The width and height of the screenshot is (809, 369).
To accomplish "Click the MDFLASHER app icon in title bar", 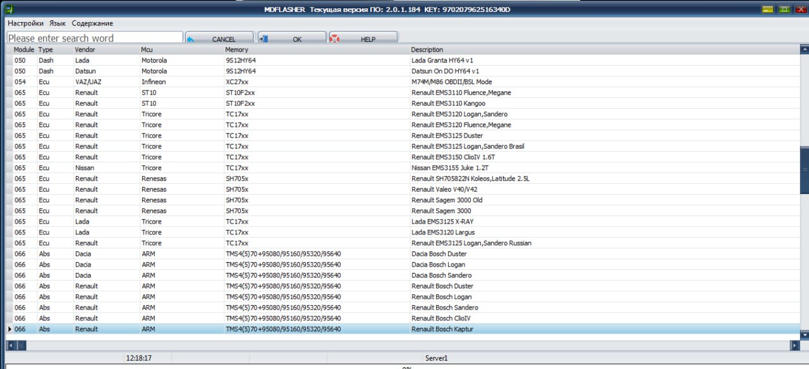I will tap(9, 9).
